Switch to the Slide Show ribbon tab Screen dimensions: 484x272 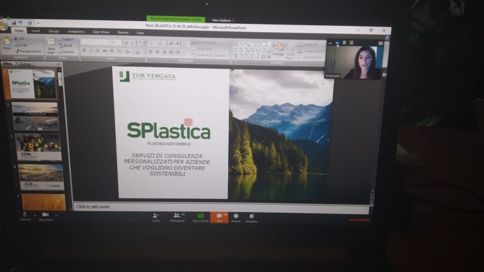(101, 32)
